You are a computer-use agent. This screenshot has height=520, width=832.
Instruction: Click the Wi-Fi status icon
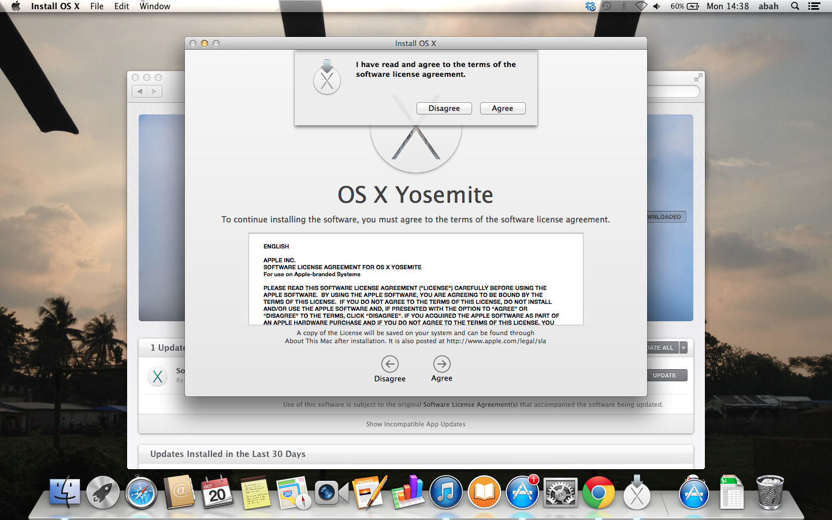(641, 6)
